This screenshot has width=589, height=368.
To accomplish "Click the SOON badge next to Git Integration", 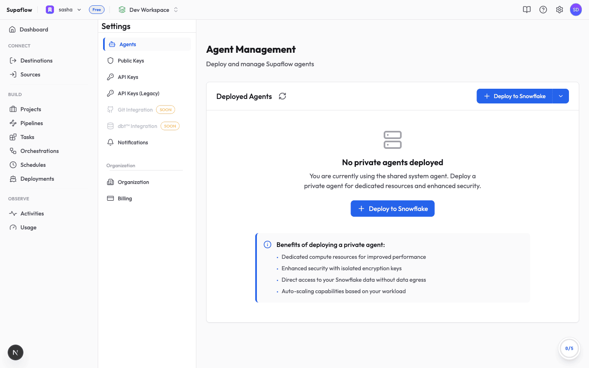I will click(166, 110).
